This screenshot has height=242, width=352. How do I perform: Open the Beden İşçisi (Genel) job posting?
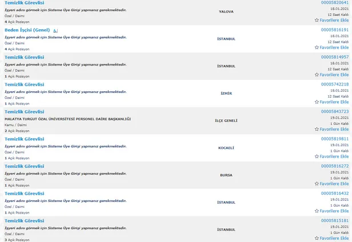click(27, 30)
